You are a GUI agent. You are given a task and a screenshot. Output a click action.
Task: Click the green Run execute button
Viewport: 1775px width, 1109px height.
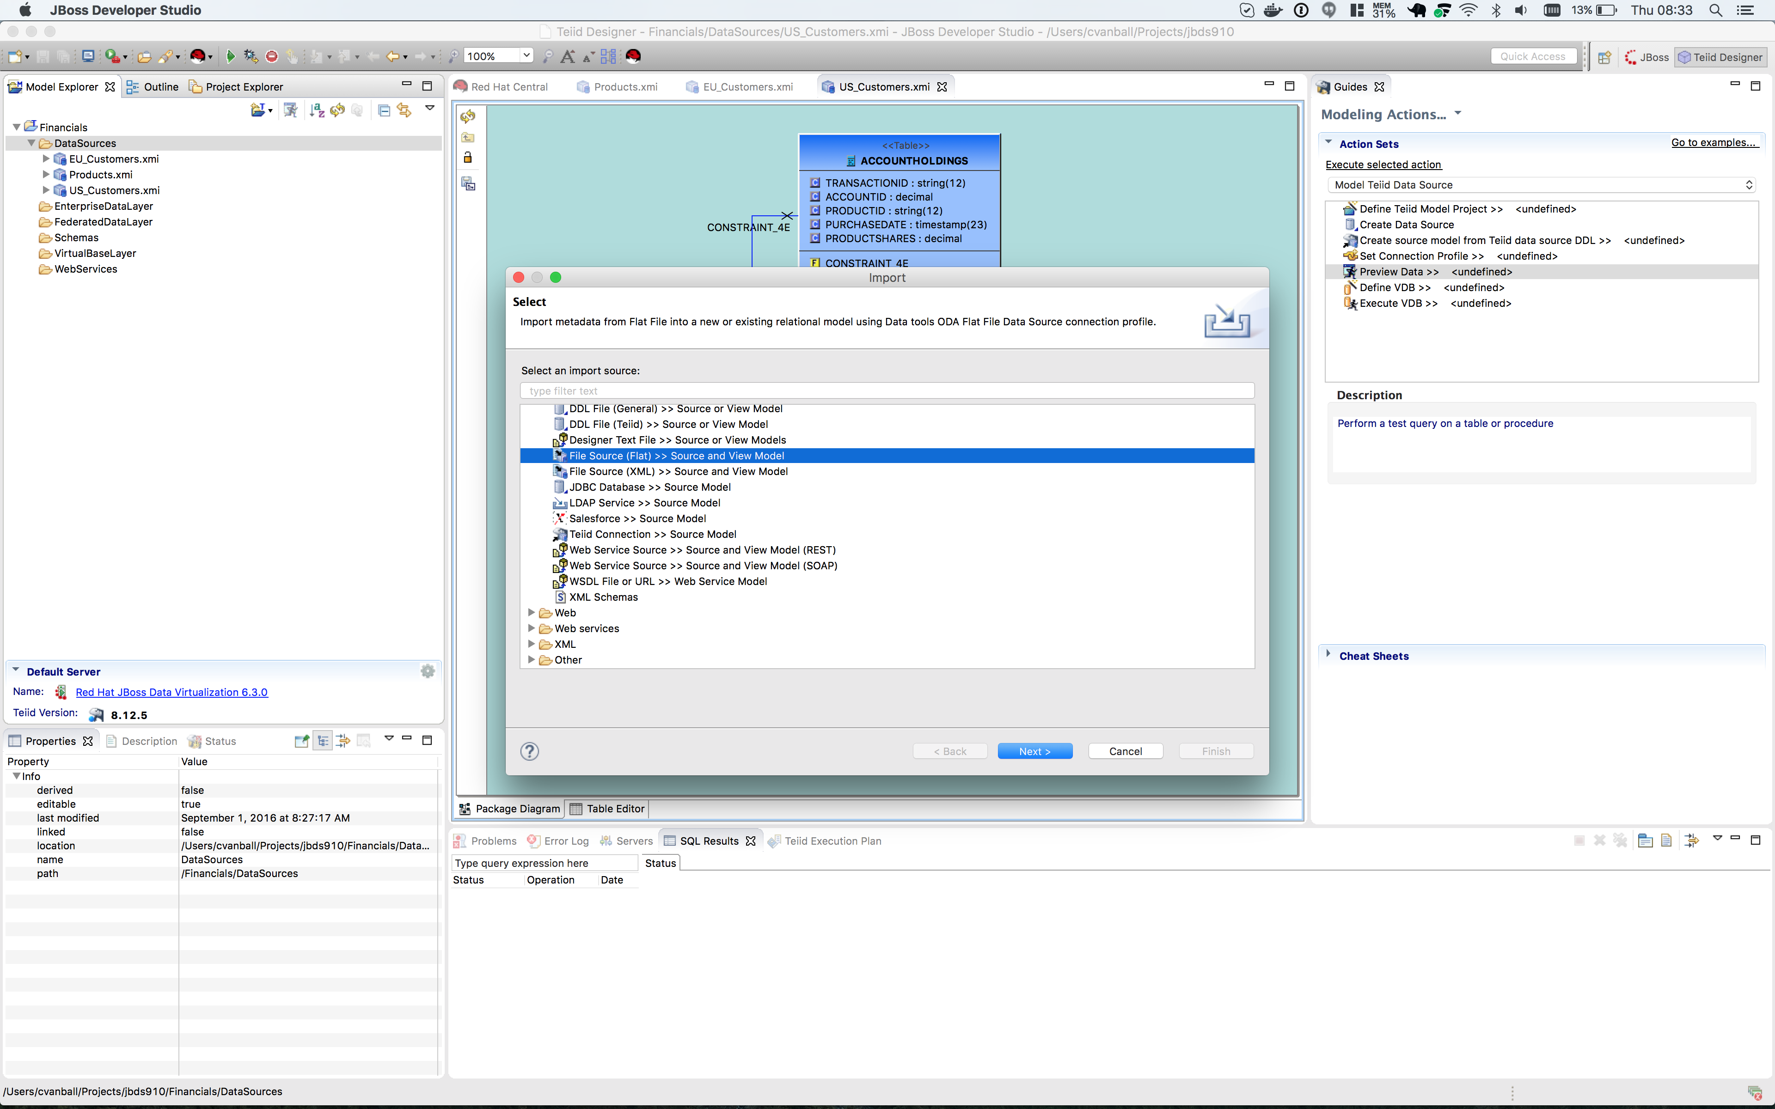(230, 56)
